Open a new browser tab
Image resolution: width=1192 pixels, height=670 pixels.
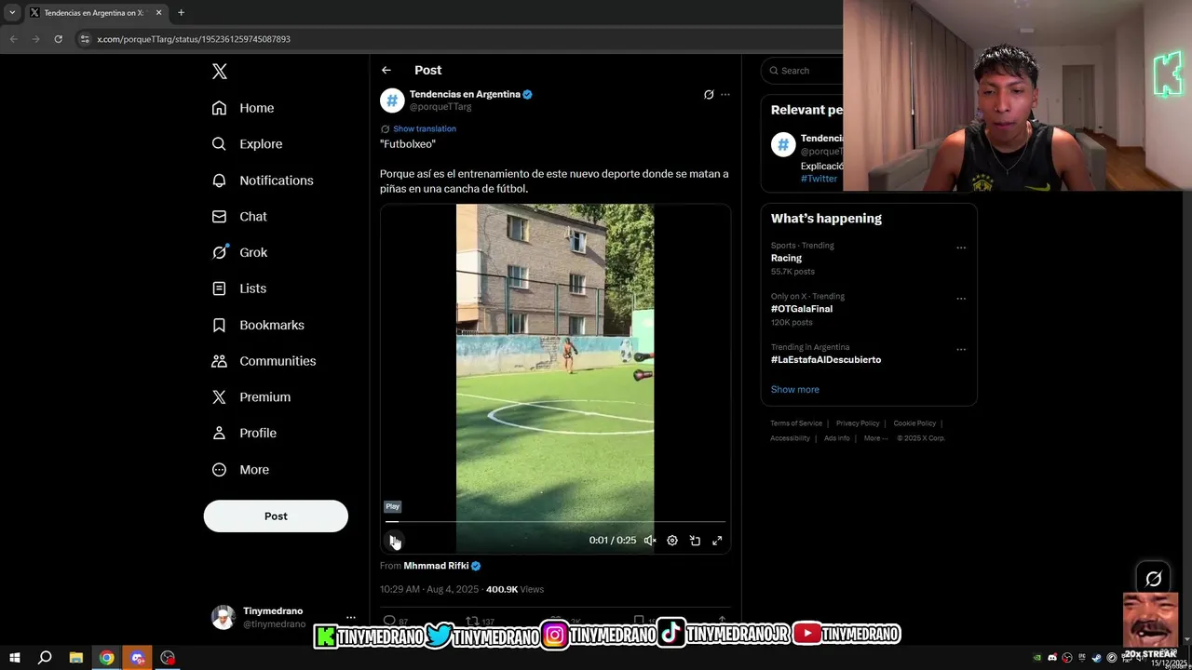point(181,13)
